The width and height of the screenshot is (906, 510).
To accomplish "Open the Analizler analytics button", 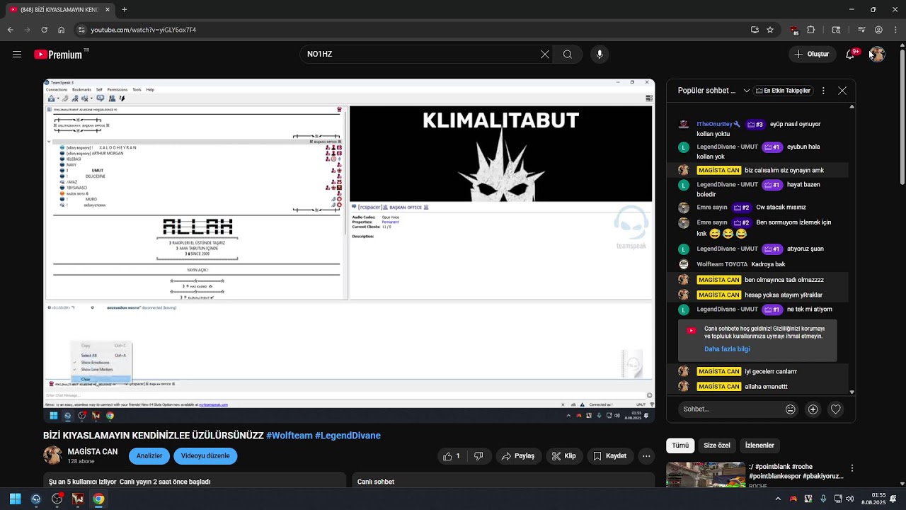I will pos(149,456).
